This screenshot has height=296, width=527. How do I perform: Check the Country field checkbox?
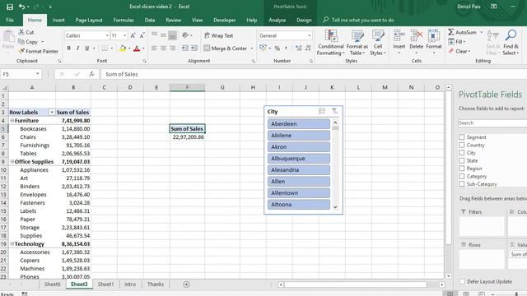coord(461,145)
